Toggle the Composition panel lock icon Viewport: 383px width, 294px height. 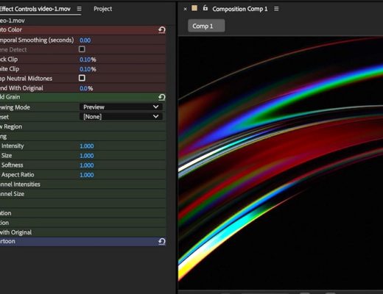point(205,8)
